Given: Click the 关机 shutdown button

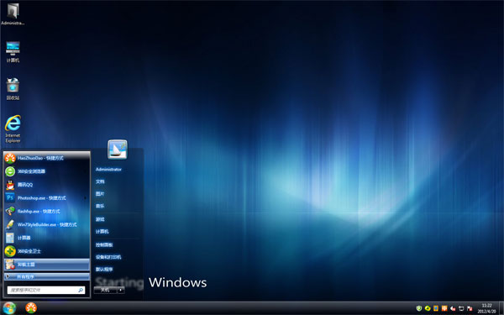Looking at the screenshot, I should pyautogui.click(x=106, y=290).
